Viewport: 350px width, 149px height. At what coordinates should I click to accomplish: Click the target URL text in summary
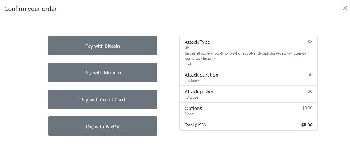click(245, 56)
